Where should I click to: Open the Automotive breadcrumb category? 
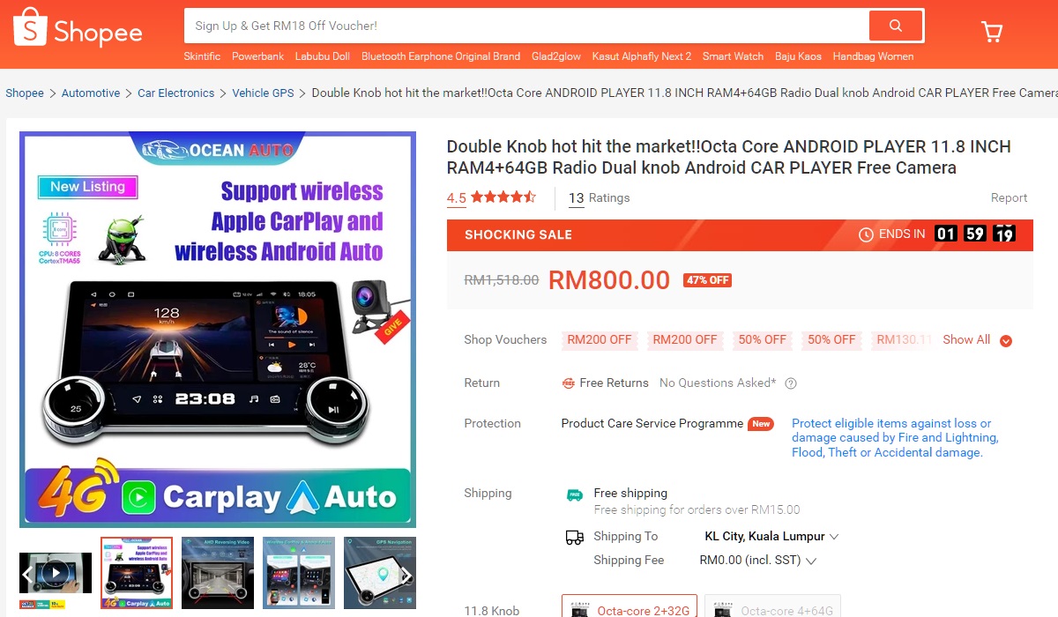point(91,93)
